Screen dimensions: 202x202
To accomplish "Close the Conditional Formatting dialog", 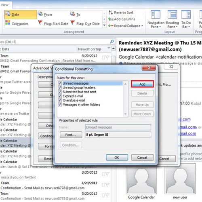I will coord(149,67).
